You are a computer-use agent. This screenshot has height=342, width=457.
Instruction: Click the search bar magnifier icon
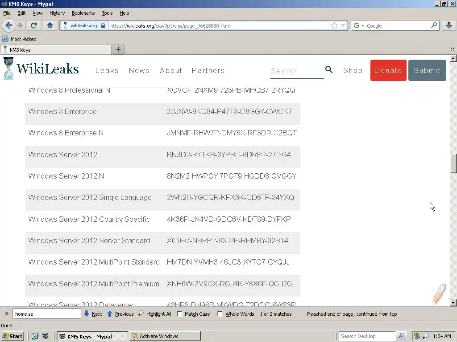click(x=434, y=25)
